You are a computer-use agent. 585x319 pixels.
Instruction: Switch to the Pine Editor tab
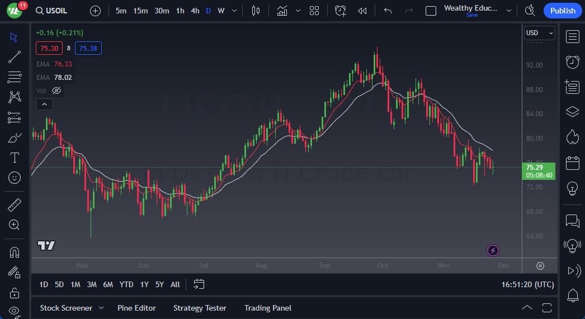136,308
